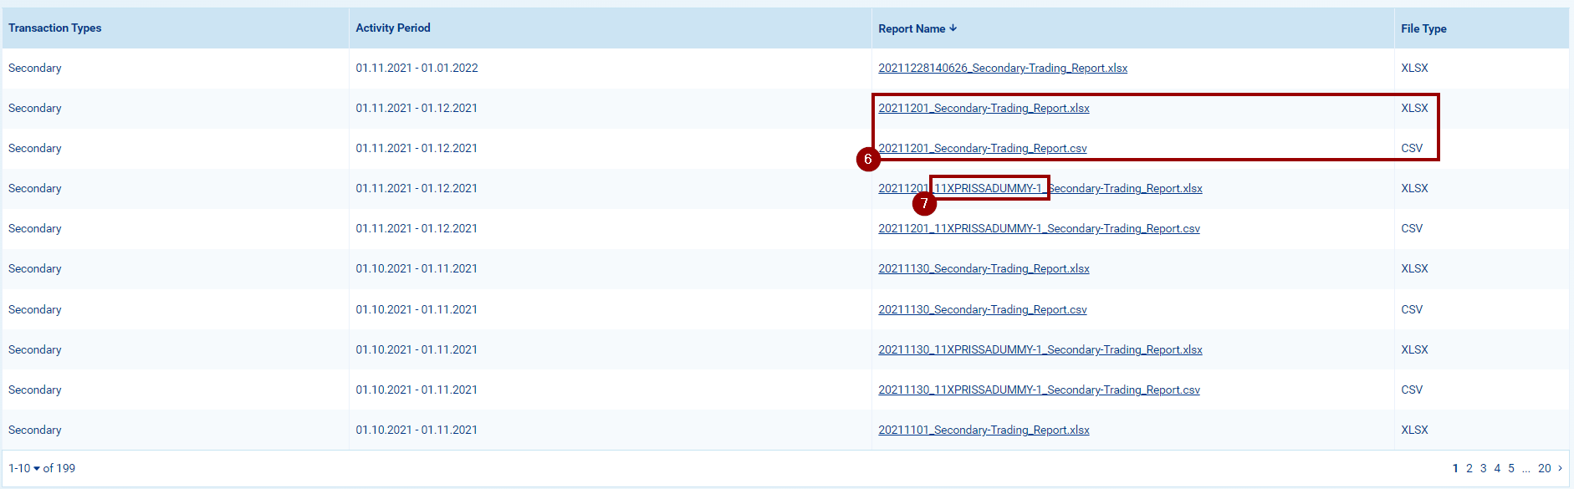The image size is (1574, 489).
Task: Click the File Type column header
Action: coord(1423,28)
